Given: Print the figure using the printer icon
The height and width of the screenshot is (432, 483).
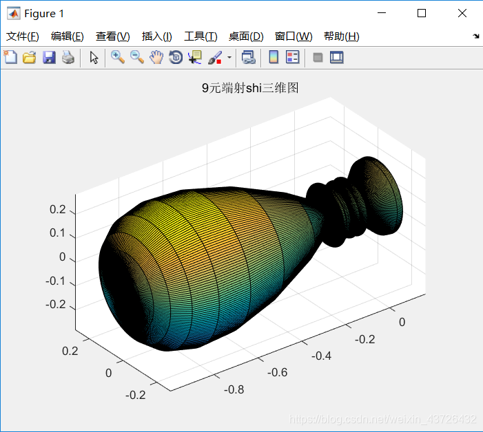Looking at the screenshot, I should (68, 58).
